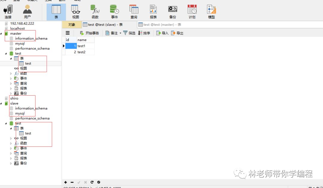This screenshot has height=188, width=323.
Task: Switch to the 对象 (Objects) tab
Action: point(72,25)
